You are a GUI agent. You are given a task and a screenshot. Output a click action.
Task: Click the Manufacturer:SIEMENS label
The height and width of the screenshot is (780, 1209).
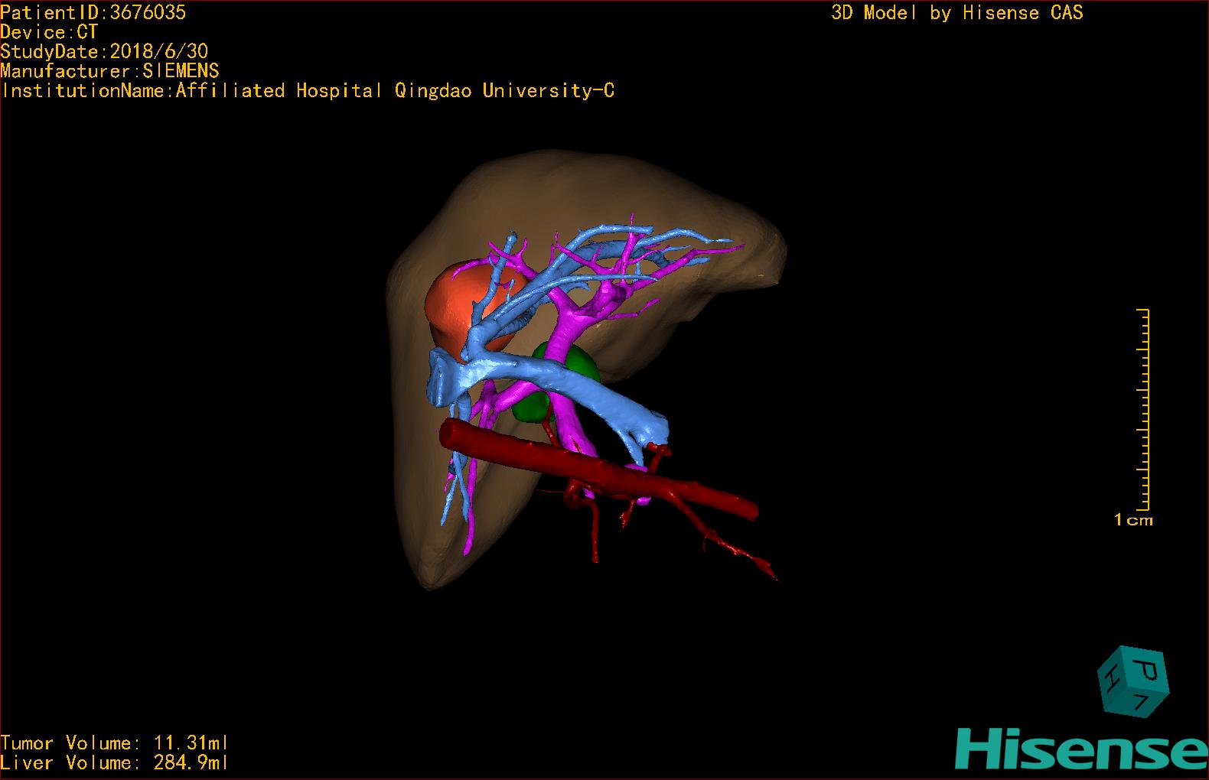110,71
